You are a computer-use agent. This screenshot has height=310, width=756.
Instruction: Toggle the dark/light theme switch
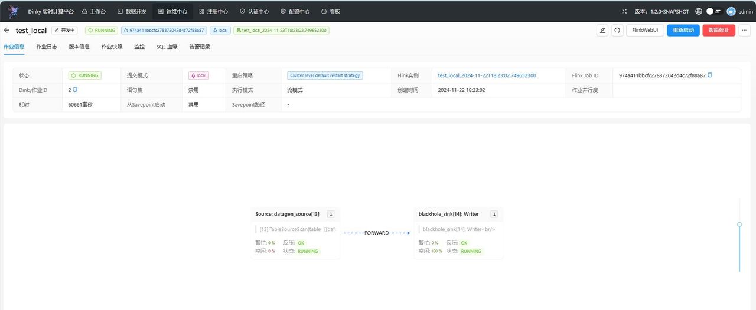point(713,11)
